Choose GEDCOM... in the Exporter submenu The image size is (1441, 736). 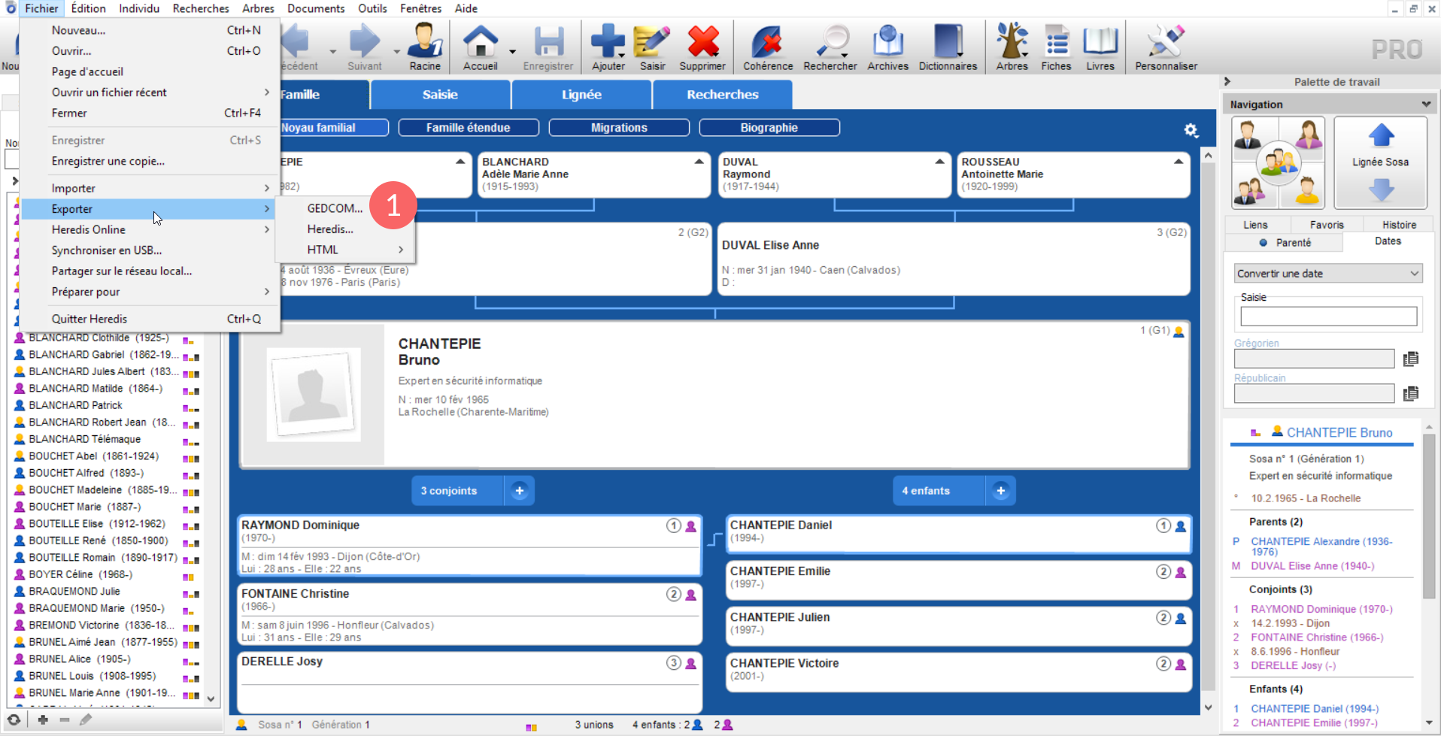click(335, 208)
